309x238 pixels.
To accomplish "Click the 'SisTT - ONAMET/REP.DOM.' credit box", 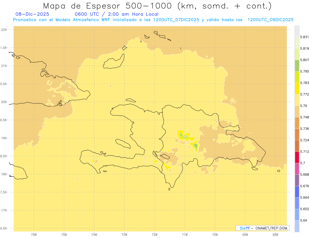I will [262, 228].
